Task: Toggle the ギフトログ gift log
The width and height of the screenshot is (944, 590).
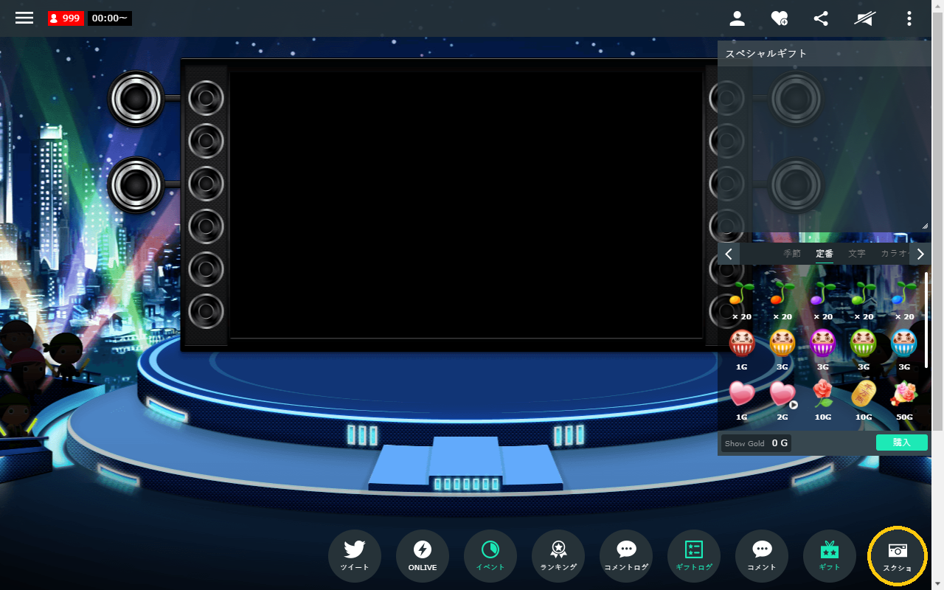Action: (x=694, y=556)
